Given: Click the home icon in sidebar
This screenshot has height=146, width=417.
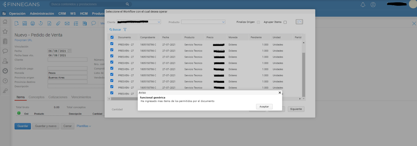Looking at the screenshot, I should click(5, 22).
